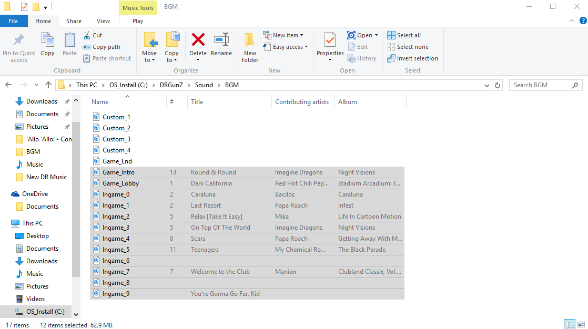Select This PC in navigation pane
Viewport: 588px width, 329px height.
click(x=32, y=223)
